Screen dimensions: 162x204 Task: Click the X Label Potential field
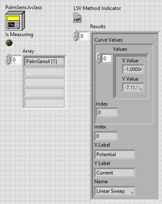point(115,155)
